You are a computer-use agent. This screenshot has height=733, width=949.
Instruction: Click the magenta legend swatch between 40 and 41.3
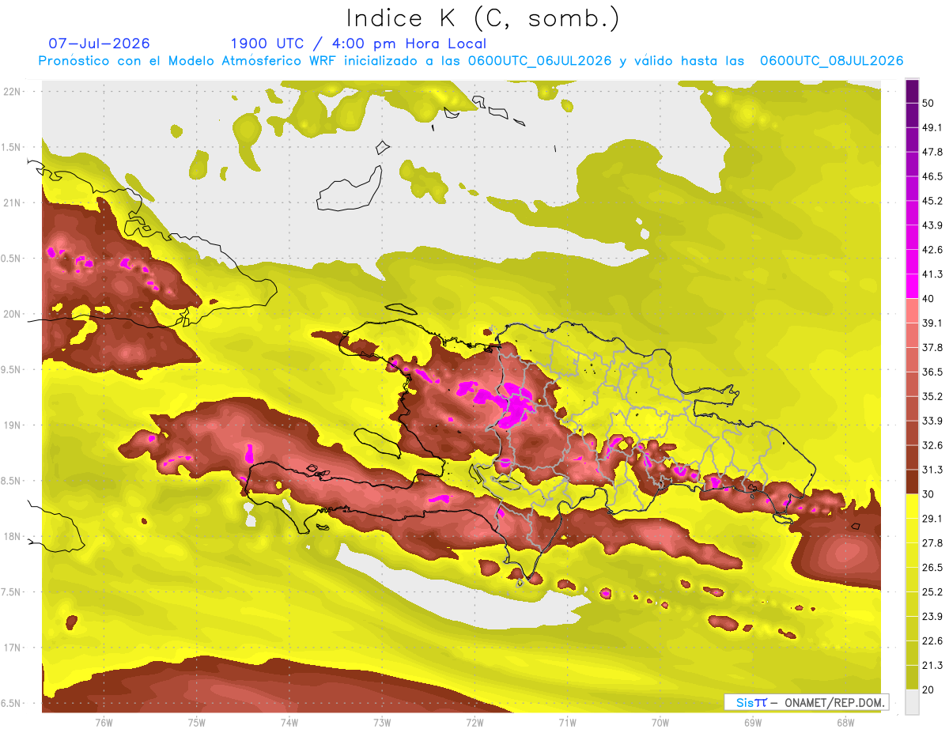912,285
